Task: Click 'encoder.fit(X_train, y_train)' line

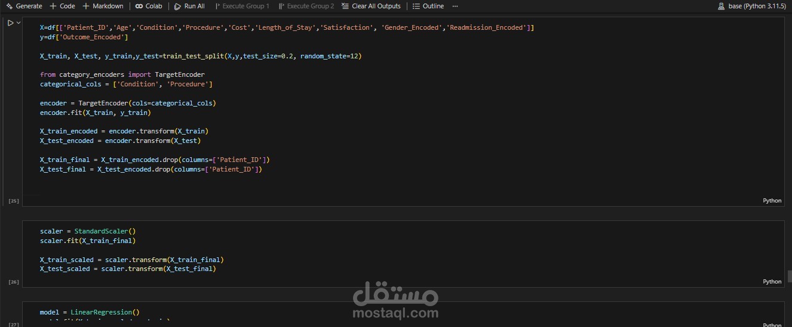Action: point(96,112)
